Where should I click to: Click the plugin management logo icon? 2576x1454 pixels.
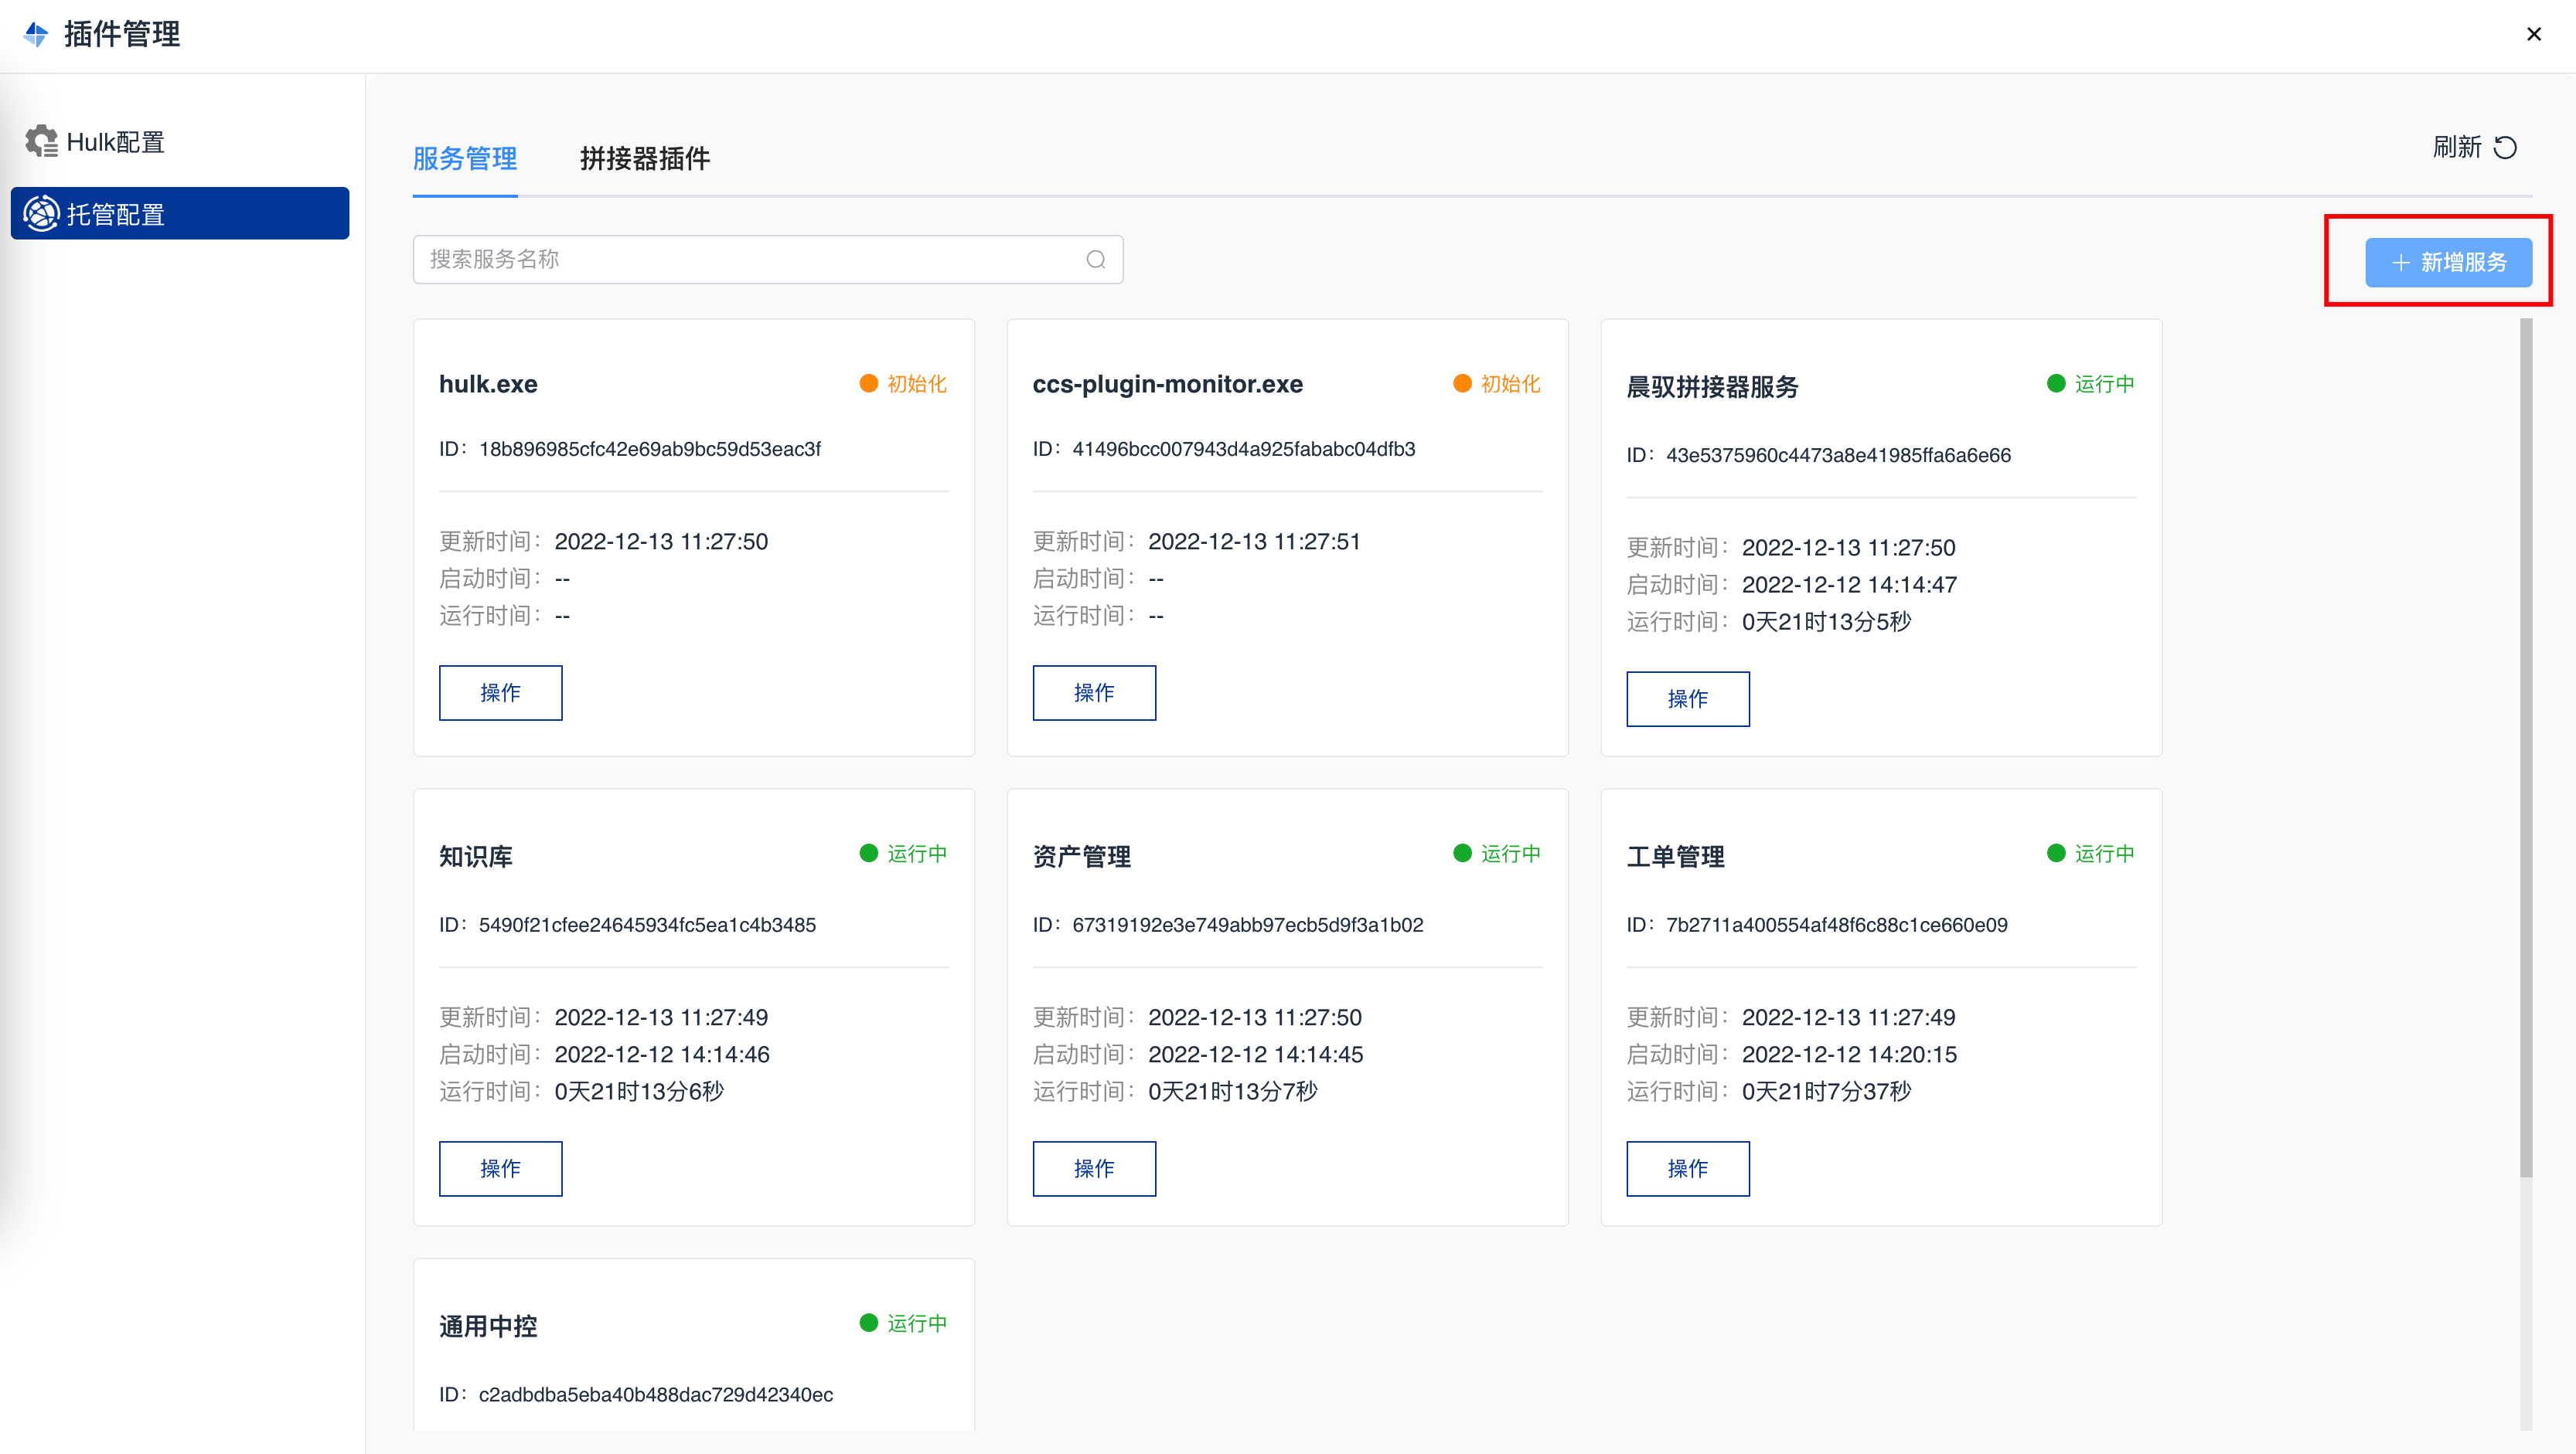pos(36,35)
